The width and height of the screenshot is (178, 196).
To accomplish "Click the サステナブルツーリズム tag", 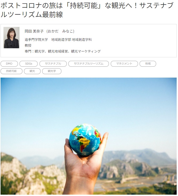I will click(89, 64).
